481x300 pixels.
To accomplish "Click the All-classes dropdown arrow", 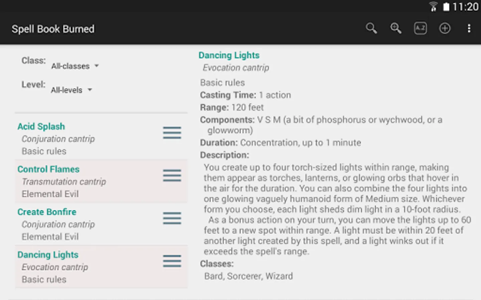I will (97, 66).
